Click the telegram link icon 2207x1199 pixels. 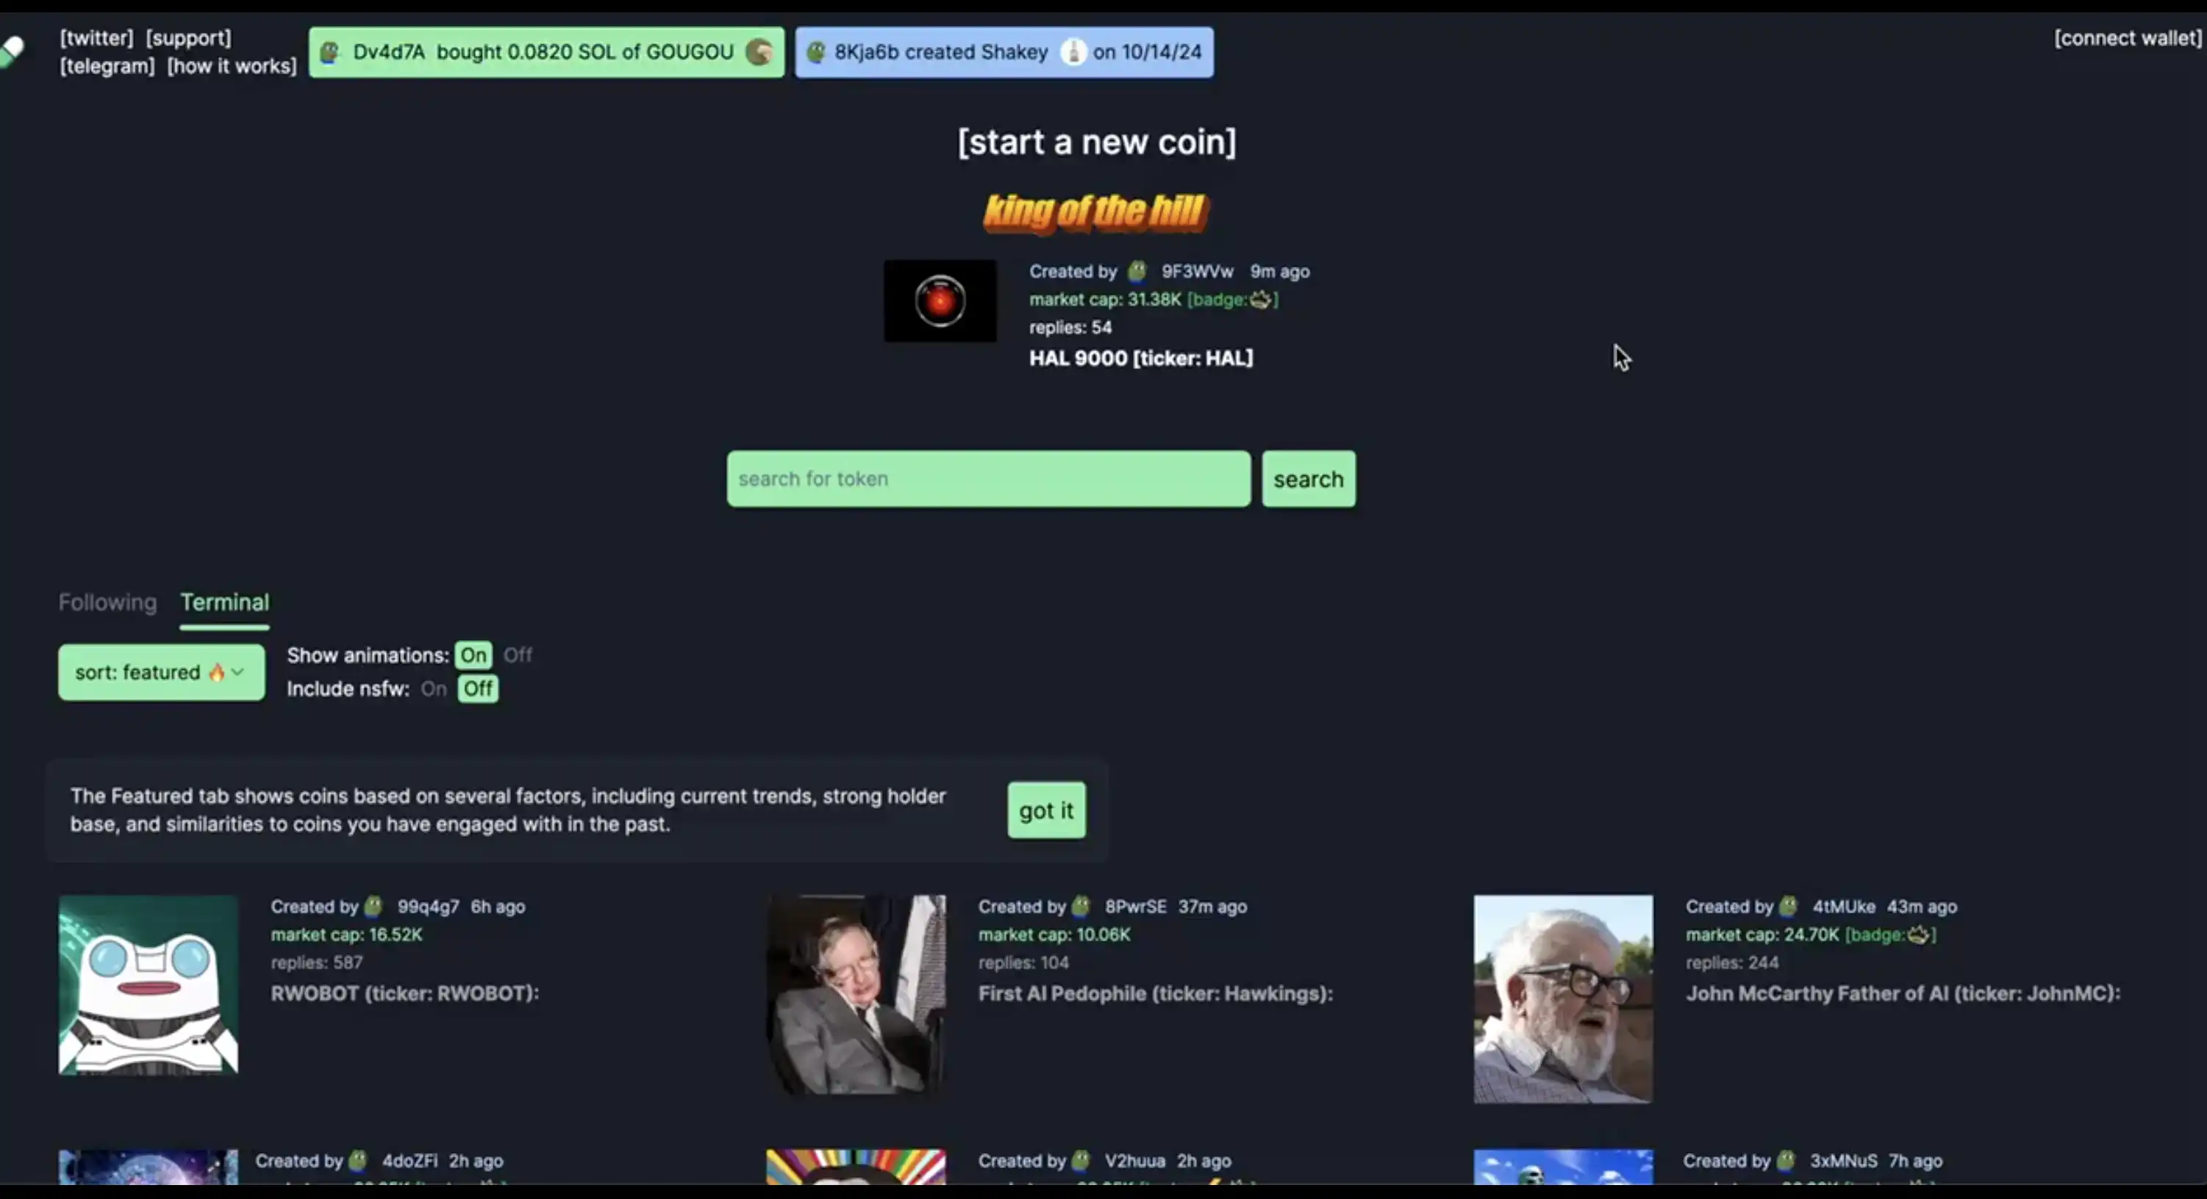[105, 65]
